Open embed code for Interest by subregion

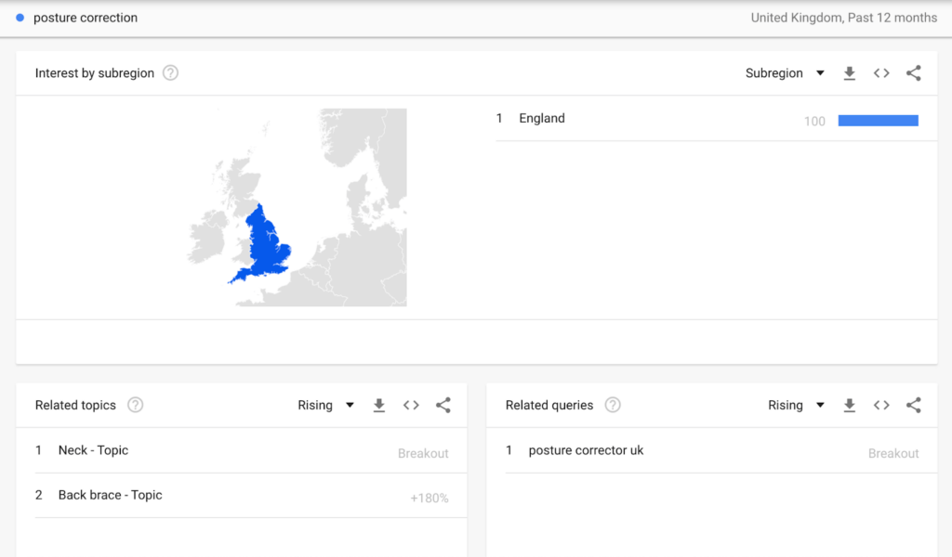tap(881, 73)
